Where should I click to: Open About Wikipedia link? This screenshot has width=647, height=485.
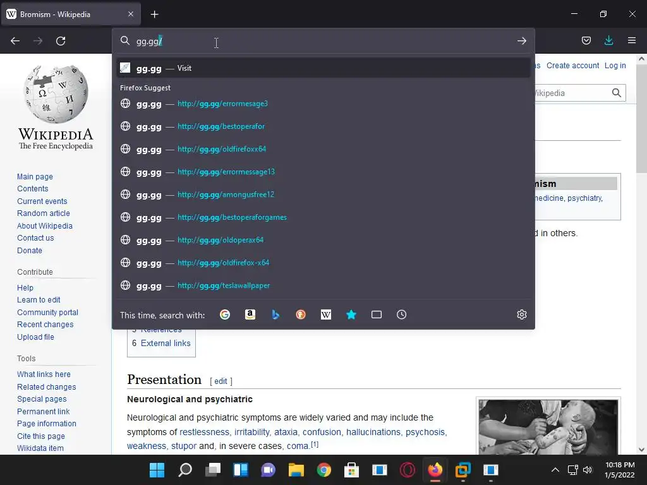coord(45,225)
